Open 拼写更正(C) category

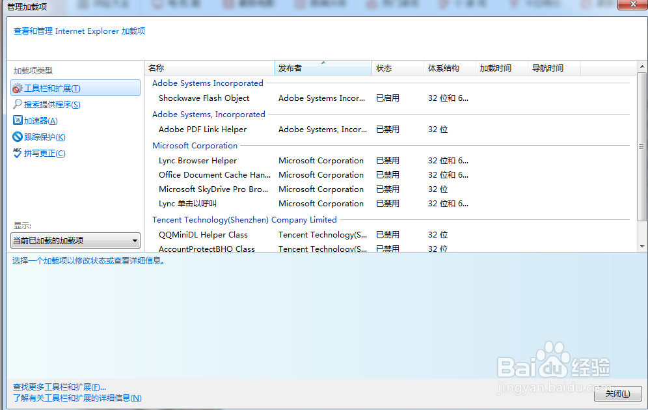45,154
